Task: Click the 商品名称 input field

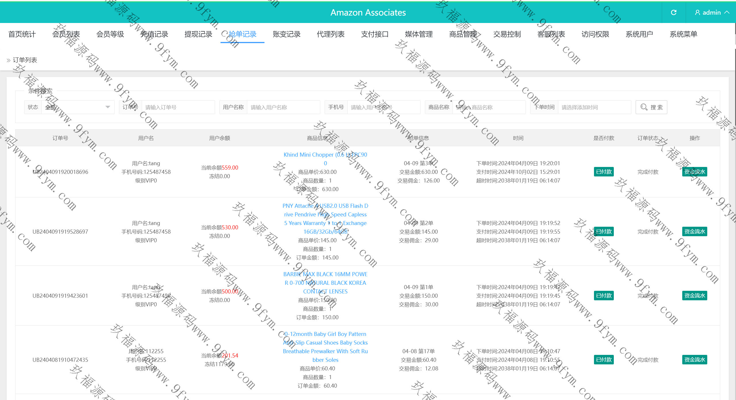Action: (x=488, y=107)
